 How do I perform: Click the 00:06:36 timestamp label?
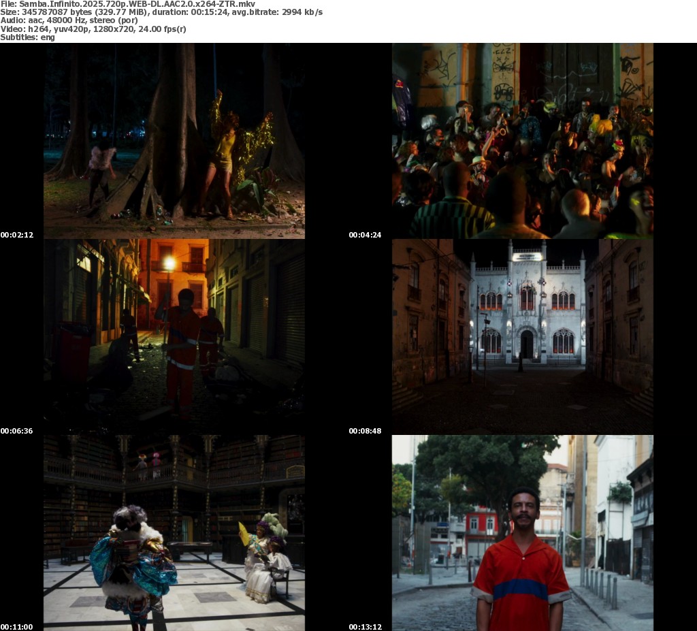(17, 431)
